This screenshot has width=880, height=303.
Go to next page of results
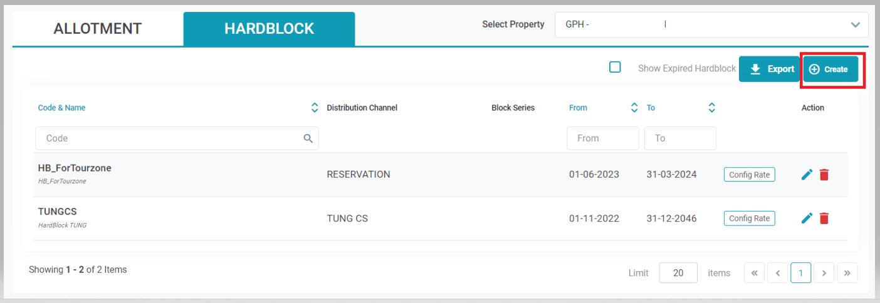pos(824,273)
